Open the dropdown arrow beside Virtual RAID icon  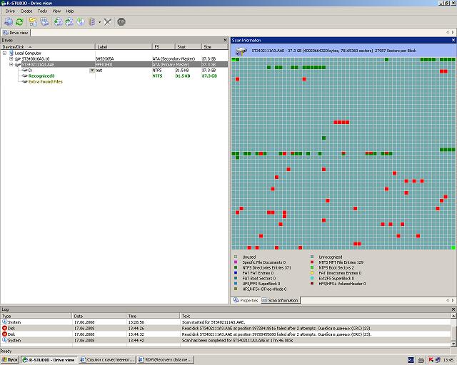point(99,22)
